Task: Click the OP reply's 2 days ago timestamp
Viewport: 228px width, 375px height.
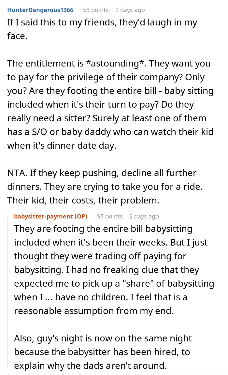Action: click(x=144, y=216)
